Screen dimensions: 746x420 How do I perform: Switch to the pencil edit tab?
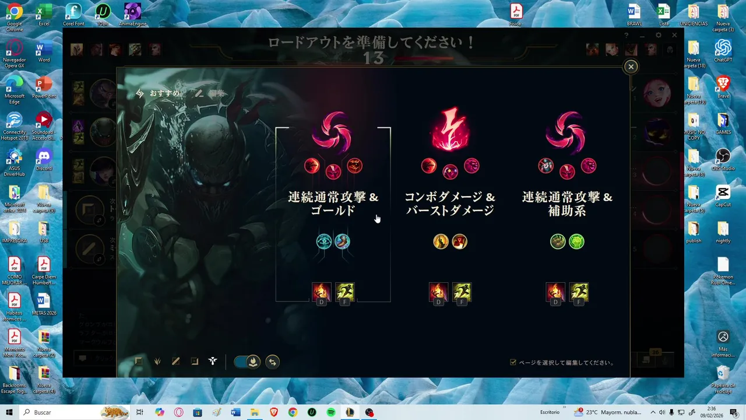click(209, 93)
